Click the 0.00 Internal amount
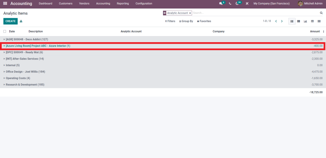 coord(320,65)
